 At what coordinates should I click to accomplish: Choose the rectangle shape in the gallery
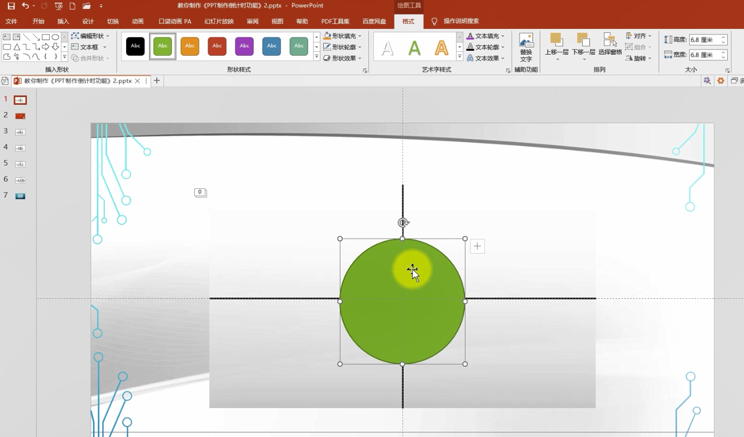[x=46, y=37]
